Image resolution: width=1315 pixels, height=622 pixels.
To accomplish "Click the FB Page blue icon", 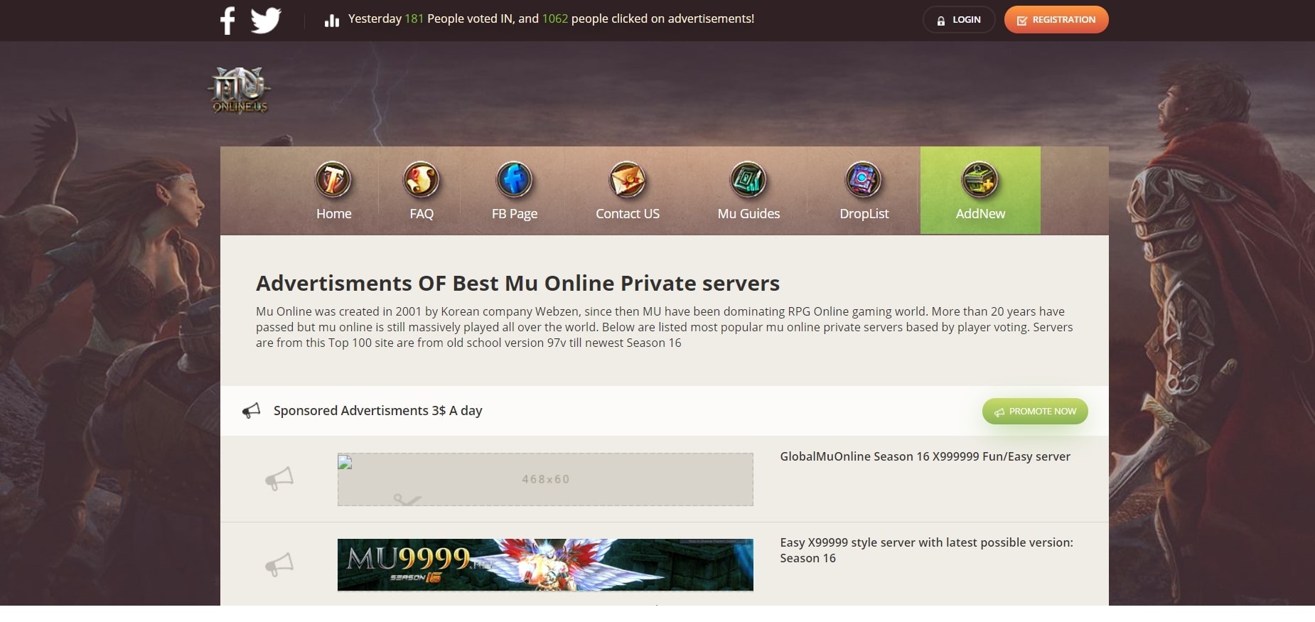I will (514, 179).
